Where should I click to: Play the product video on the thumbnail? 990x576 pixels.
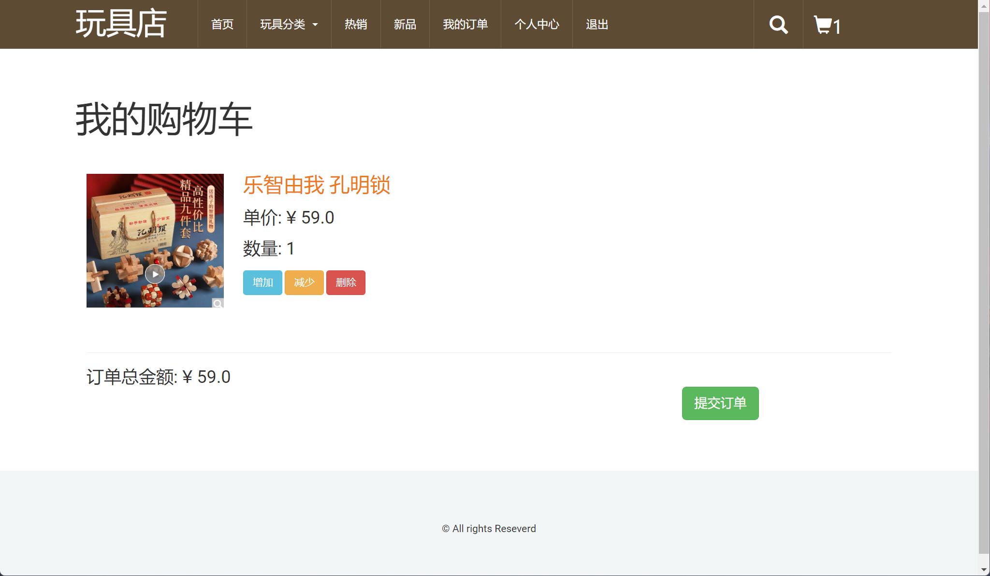(x=155, y=273)
